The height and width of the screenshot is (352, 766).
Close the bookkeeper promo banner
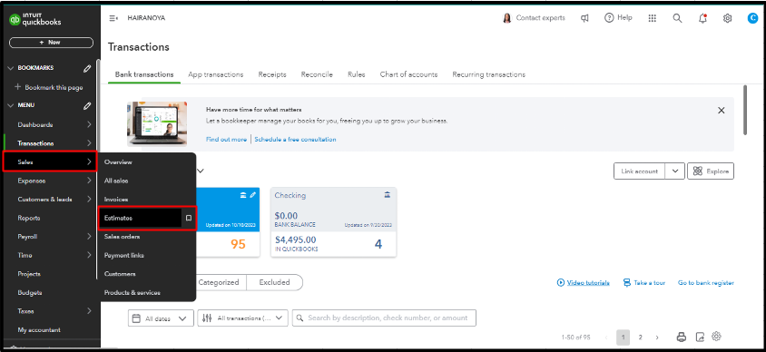pos(721,111)
